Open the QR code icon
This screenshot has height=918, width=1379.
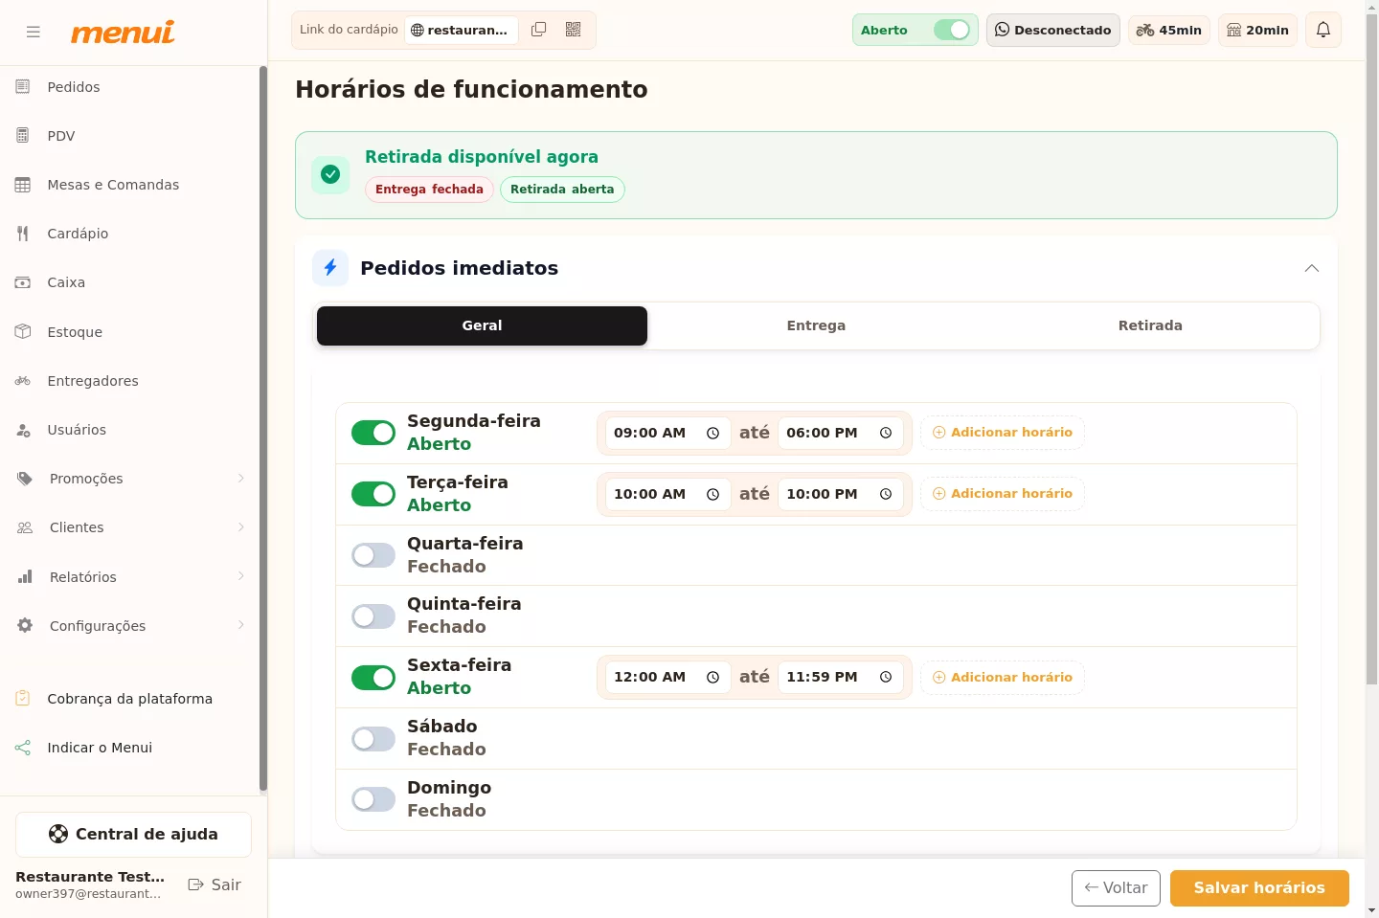(574, 30)
